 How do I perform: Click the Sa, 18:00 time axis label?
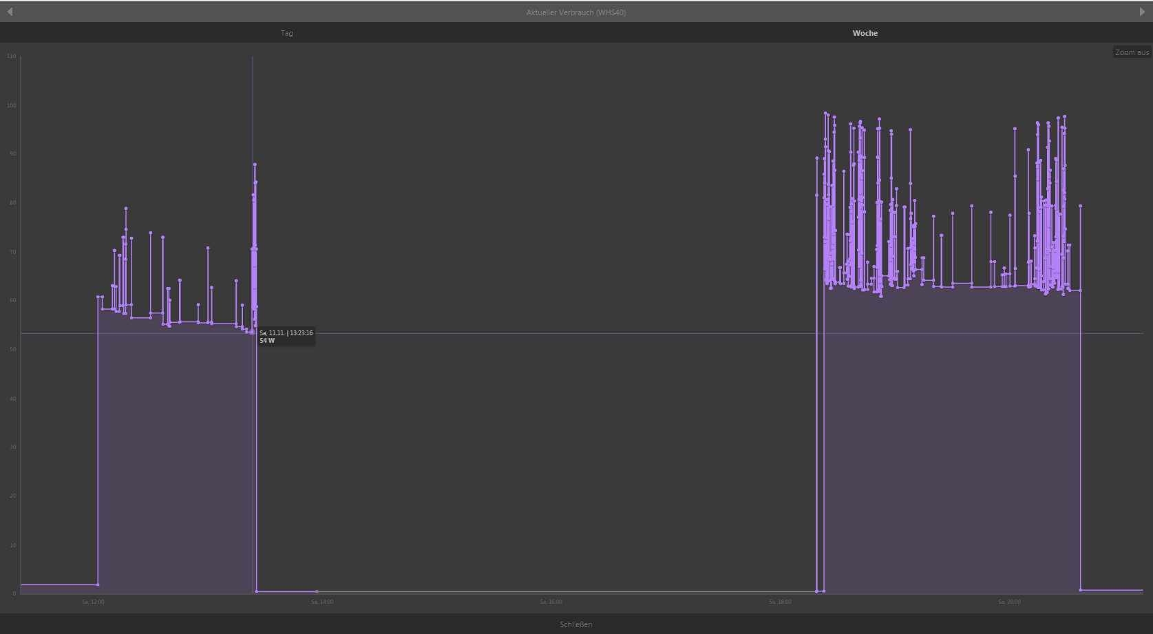[780, 602]
